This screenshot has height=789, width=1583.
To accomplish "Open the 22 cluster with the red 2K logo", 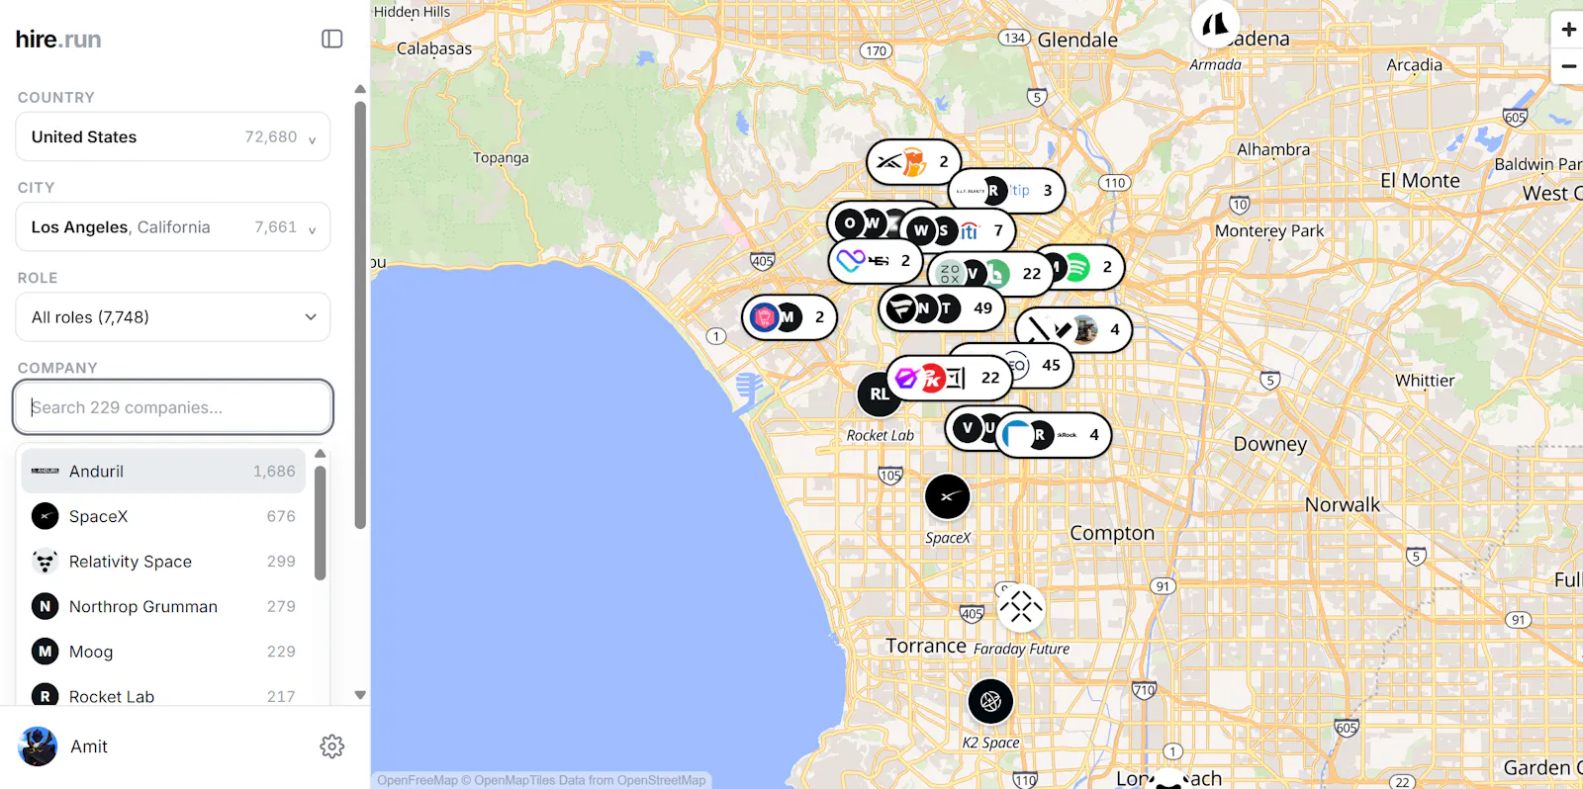I will [949, 378].
